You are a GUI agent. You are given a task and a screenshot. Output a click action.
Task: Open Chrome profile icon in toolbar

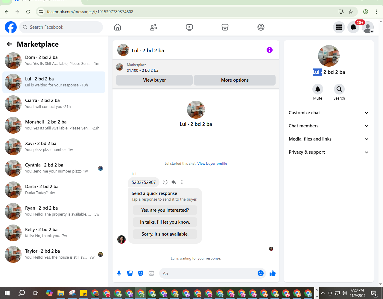tap(366, 12)
